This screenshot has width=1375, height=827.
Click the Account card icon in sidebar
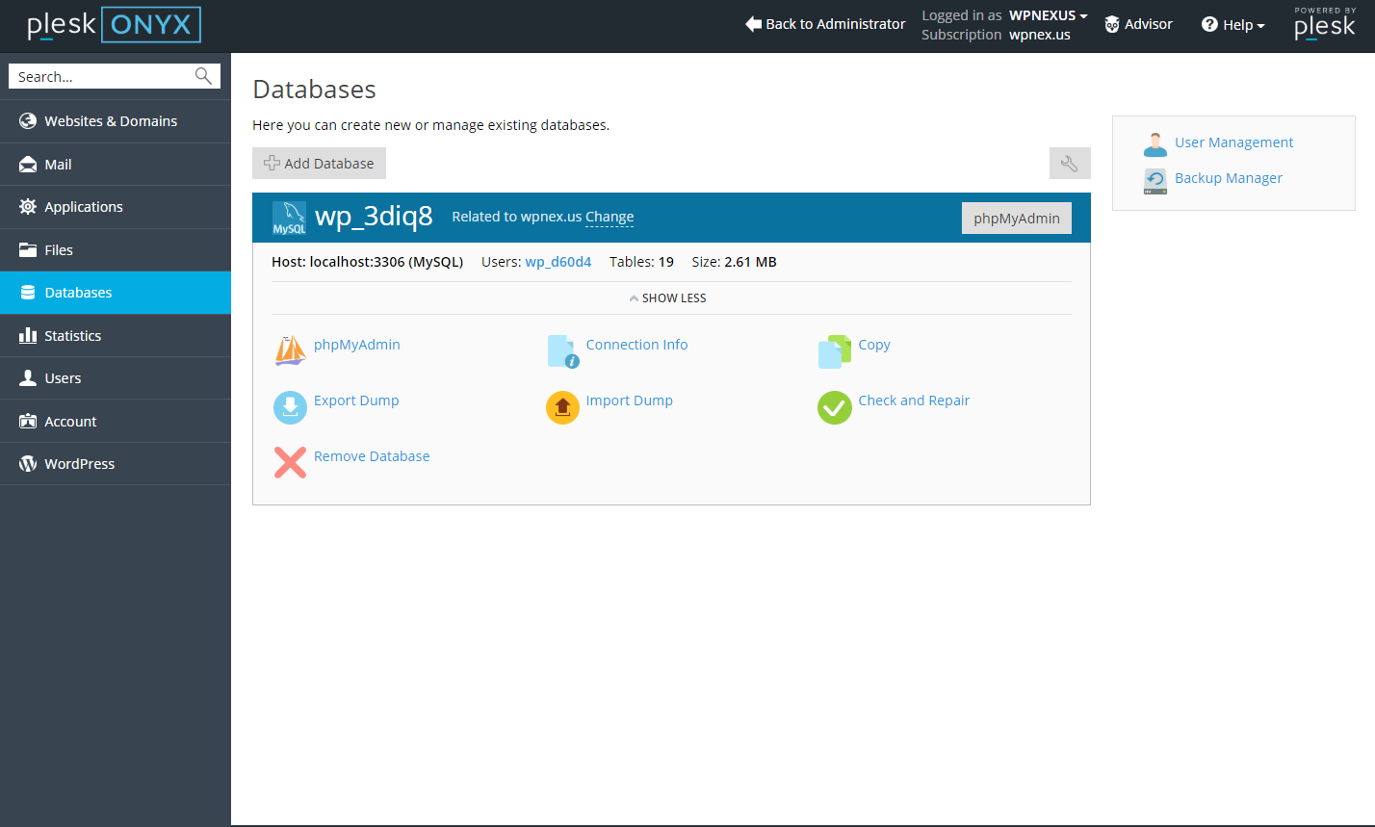tap(28, 421)
